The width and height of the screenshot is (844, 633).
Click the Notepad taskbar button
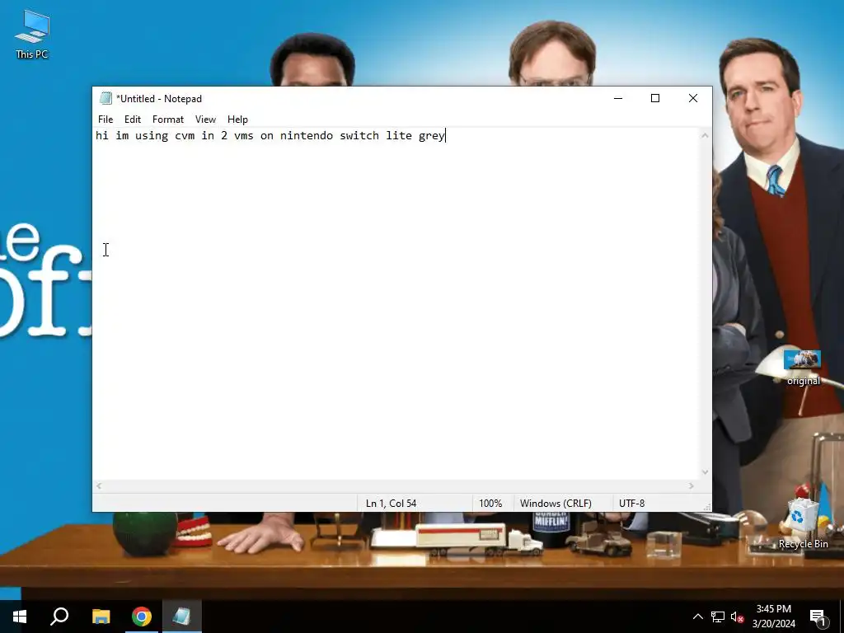point(182,617)
